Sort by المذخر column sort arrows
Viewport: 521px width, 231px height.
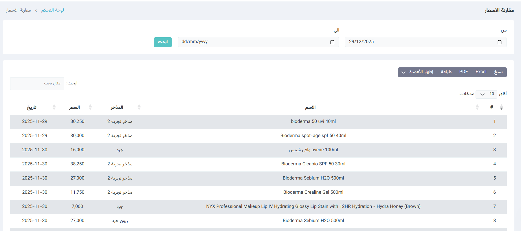(139, 108)
